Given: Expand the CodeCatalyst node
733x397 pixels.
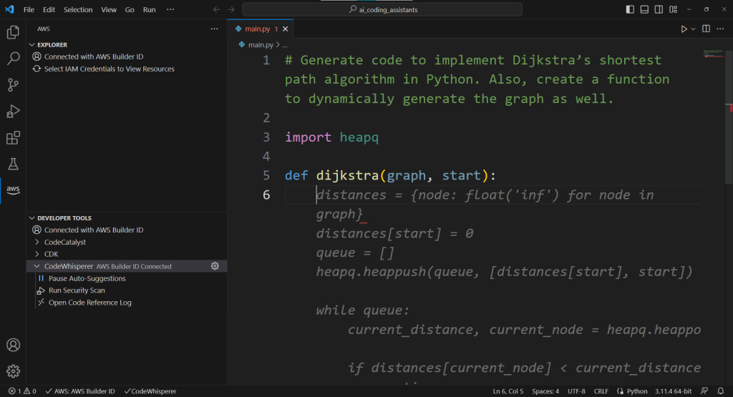Looking at the screenshot, I should [37, 242].
